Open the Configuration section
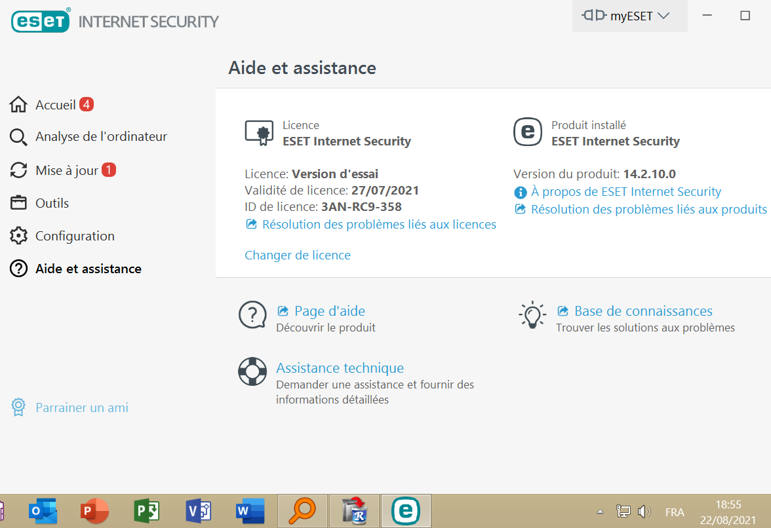The width and height of the screenshot is (771, 528). click(x=75, y=236)
